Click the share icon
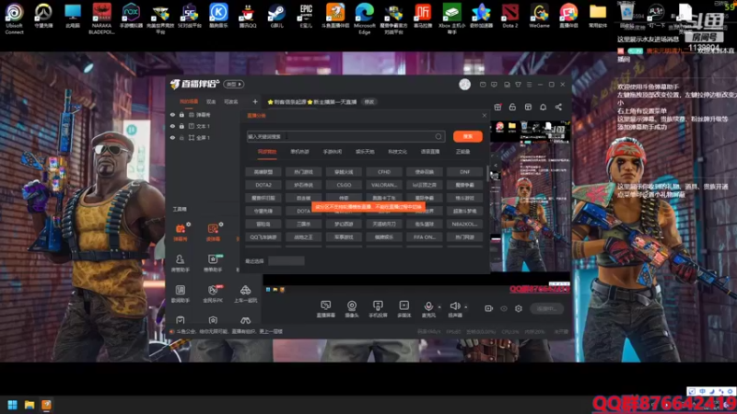This screenshot has height=414, width=737. pyautogui.click(x=558, y=107)
